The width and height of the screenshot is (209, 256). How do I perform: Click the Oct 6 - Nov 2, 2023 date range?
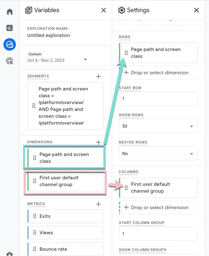click(46, 60)
